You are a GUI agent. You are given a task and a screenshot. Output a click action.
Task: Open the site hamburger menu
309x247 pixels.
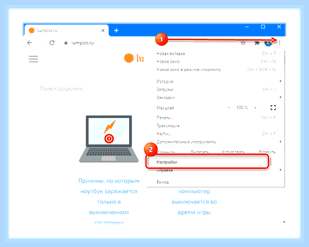click(x=33, y=59)
